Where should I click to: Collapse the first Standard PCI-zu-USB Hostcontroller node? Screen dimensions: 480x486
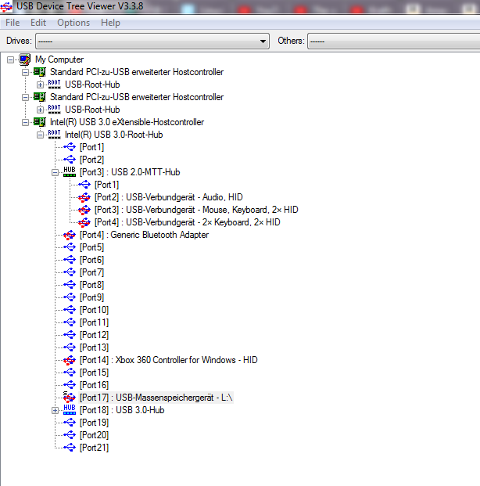pyautogui.click(x=25, y=72)
